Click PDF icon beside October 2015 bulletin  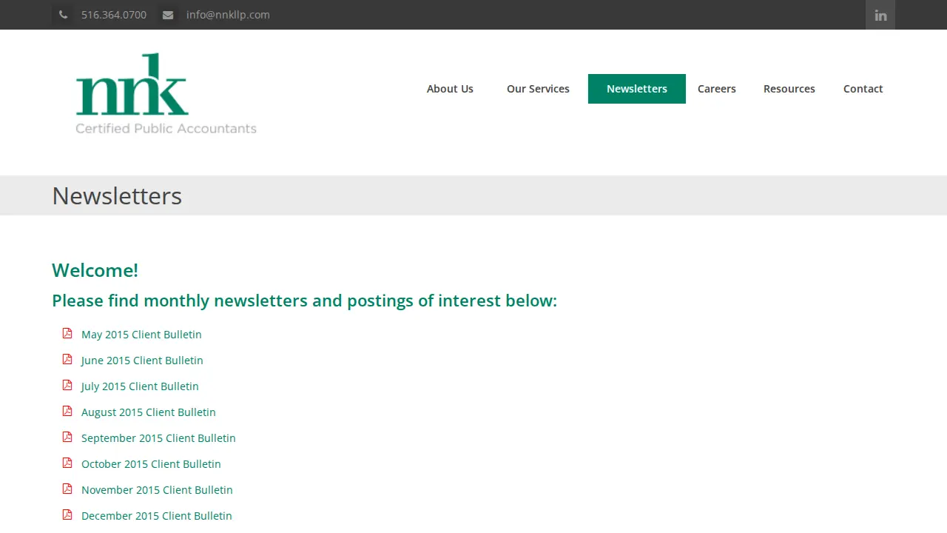[x=67, y=463]
